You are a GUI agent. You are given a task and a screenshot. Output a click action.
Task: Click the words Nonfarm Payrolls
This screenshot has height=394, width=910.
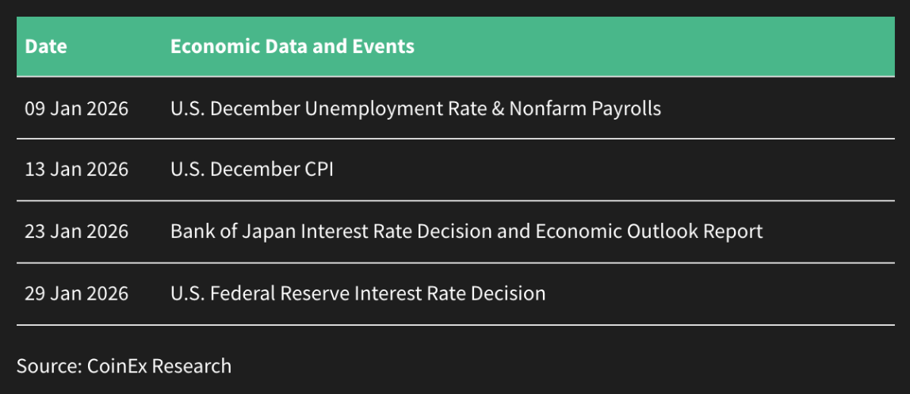coord(585,109)
